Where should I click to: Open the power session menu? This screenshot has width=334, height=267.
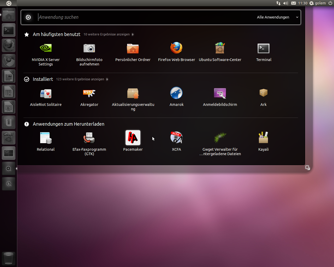(330, 3)
